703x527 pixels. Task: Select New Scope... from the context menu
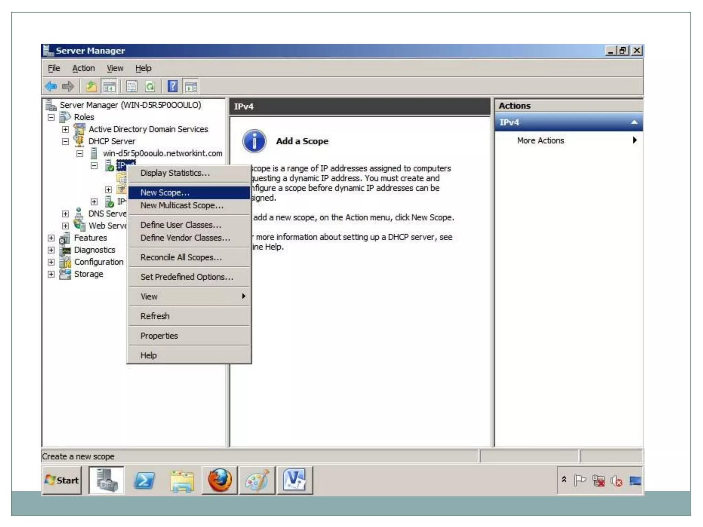point(189,192)
